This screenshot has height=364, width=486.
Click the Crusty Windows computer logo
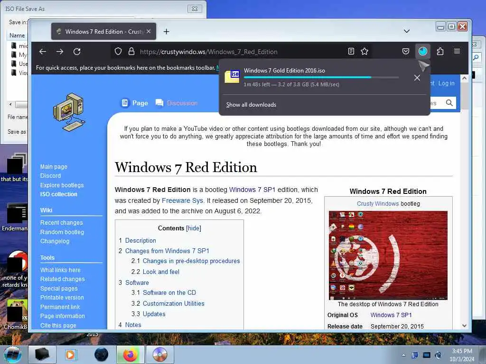[x=69, y=112]
